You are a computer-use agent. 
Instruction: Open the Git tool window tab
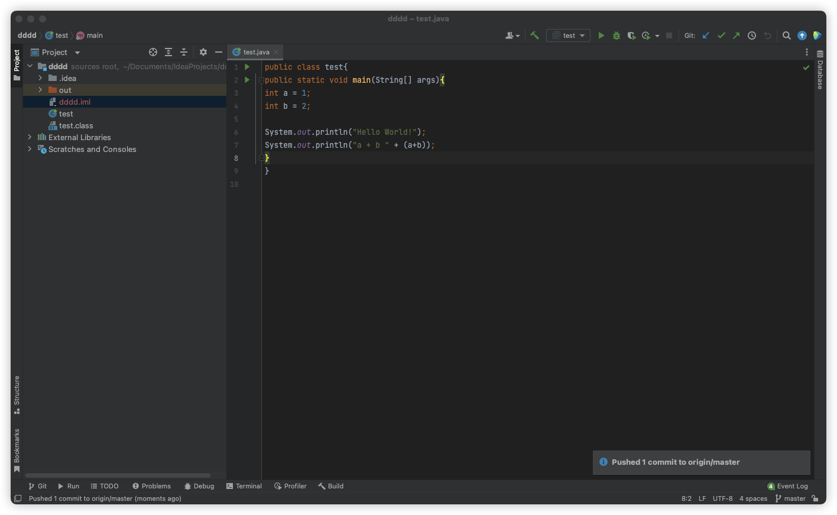click(x=37, y=486)
